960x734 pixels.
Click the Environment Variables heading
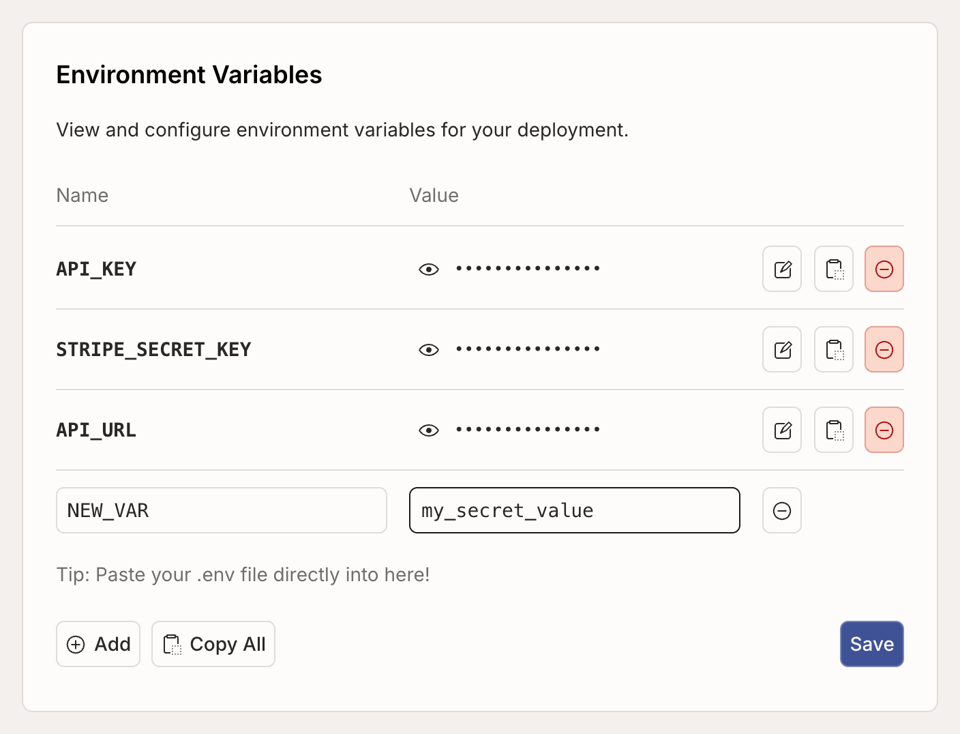click(x=189, y=75)
